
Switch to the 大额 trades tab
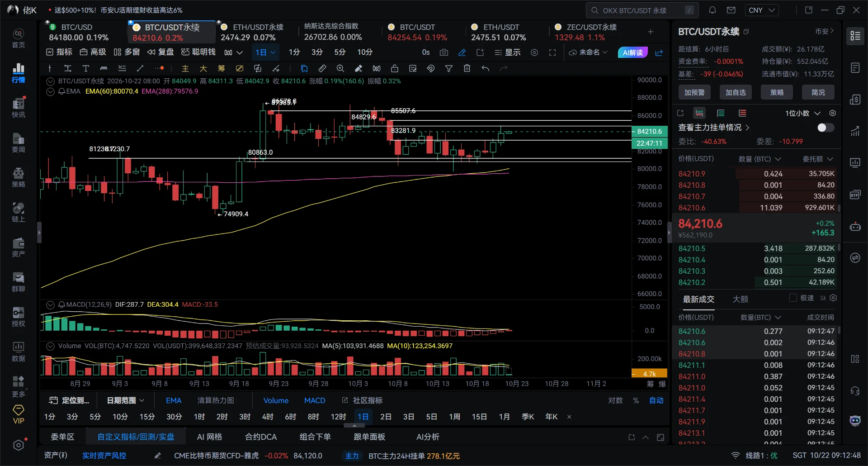click(x=740, y=299)
